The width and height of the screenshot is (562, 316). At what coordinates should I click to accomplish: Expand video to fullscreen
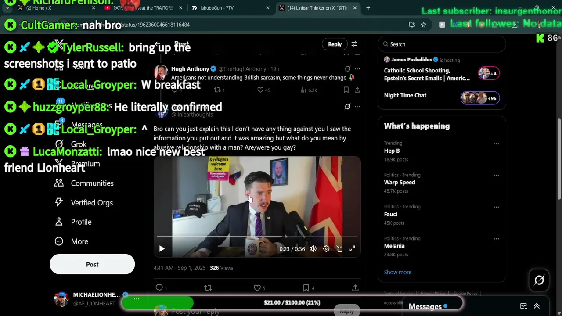click(352, 249)
